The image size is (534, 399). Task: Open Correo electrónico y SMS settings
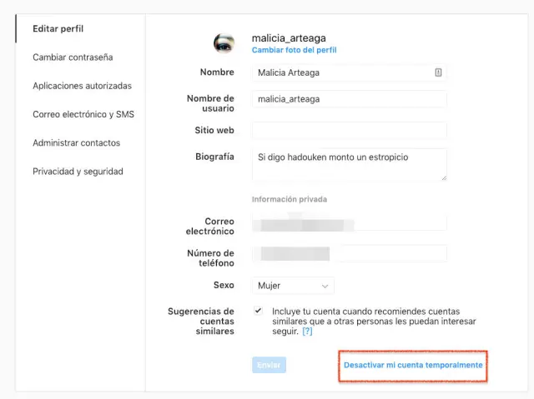83,114
